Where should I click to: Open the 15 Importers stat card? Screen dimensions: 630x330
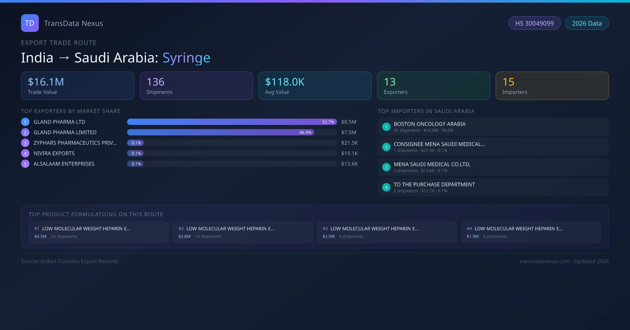[x=552, y=86]
